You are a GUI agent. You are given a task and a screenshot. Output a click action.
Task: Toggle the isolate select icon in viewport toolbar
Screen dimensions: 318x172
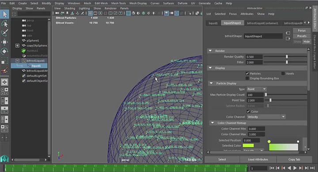189,13
